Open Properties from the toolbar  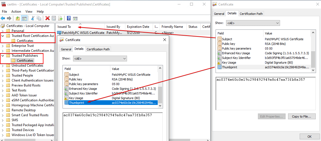54,18
